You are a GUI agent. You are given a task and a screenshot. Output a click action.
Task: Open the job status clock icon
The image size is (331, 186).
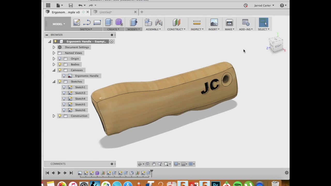tap(246, 5)
